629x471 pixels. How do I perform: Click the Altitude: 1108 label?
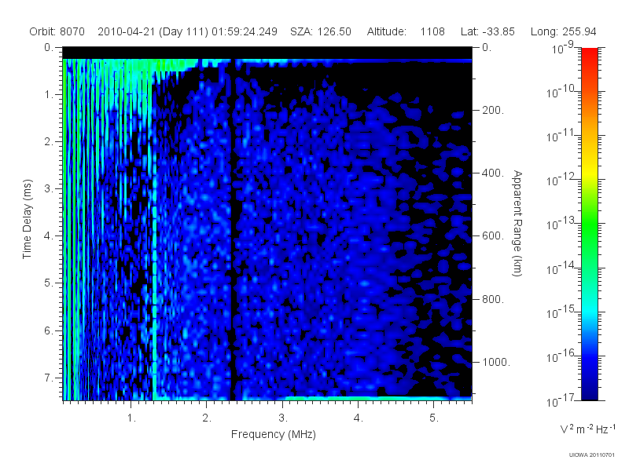(x=406, y=31)
